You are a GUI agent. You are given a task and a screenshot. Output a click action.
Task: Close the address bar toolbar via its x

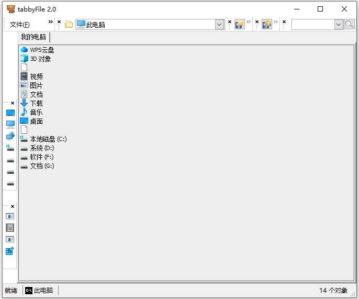tap(59, 22)
